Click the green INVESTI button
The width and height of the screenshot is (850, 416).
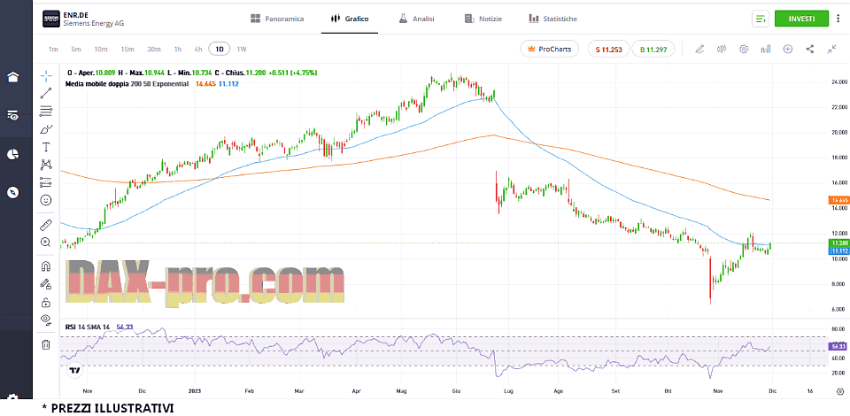coord(801,19)
